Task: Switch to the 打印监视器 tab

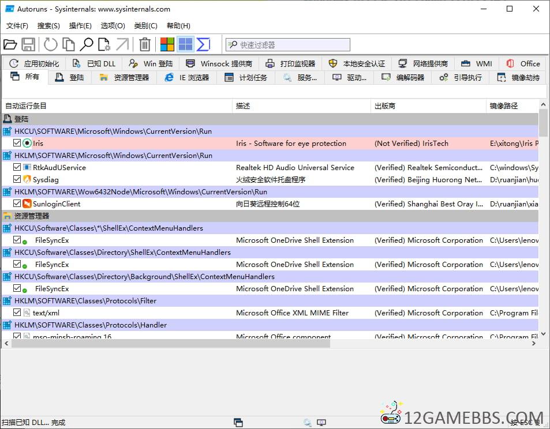Action: [x=290, y=63]
